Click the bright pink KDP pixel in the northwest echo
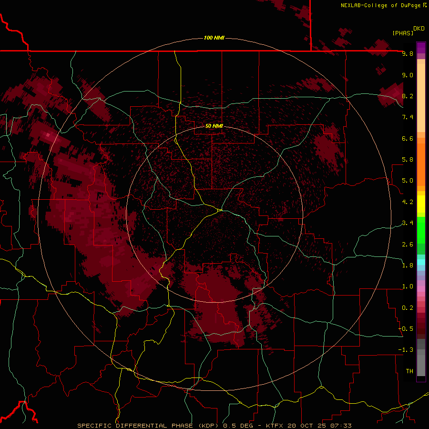 (48, 134)
